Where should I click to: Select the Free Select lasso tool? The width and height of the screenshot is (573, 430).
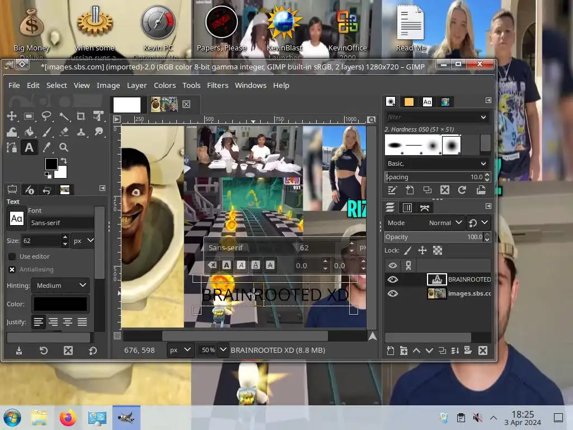tap(46, 116)
